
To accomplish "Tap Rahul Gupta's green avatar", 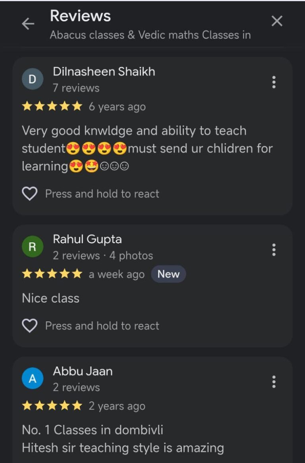I will [33, 247].
